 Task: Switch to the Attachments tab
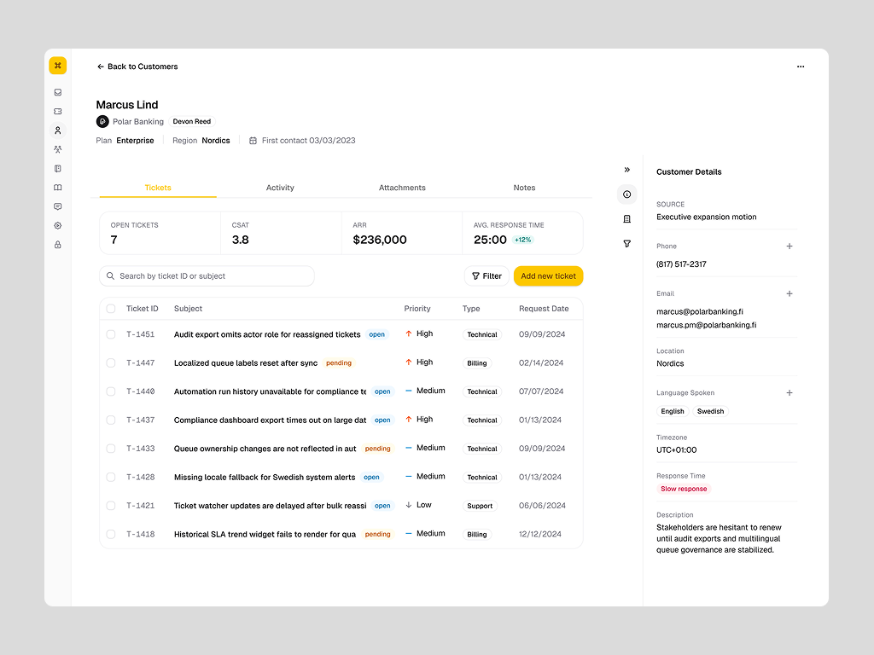pyautogui.click(x=402, y=188)
